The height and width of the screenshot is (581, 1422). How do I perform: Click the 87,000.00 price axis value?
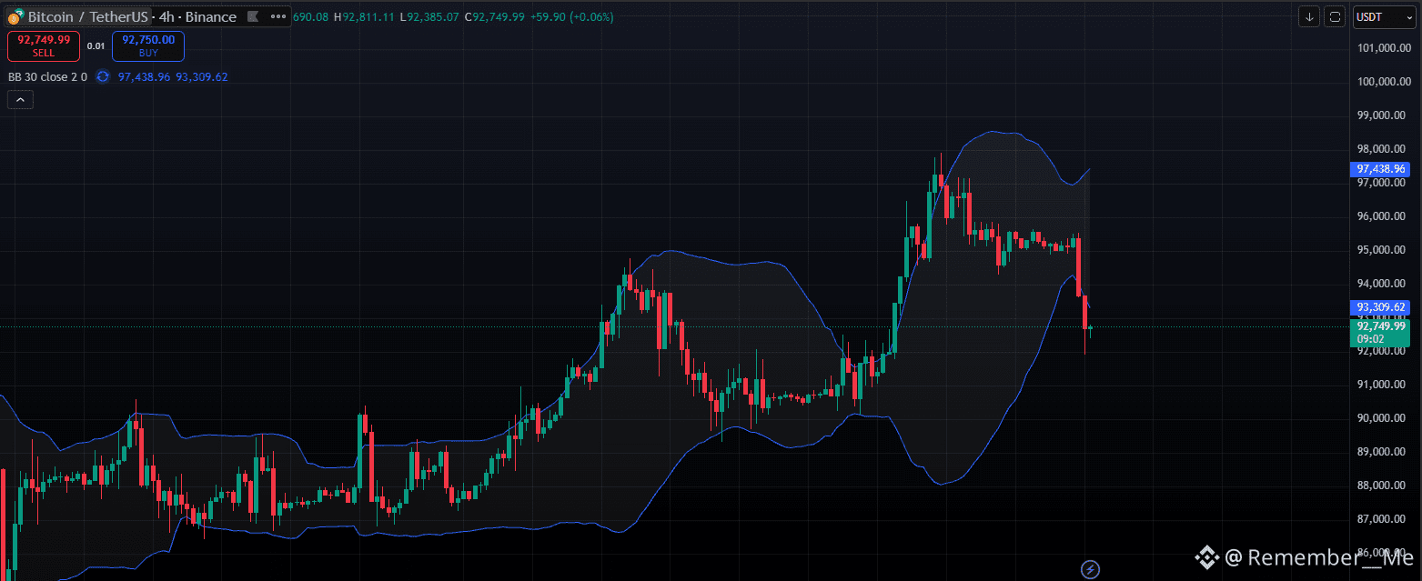pyautogui.click(x=1383, y=519)
